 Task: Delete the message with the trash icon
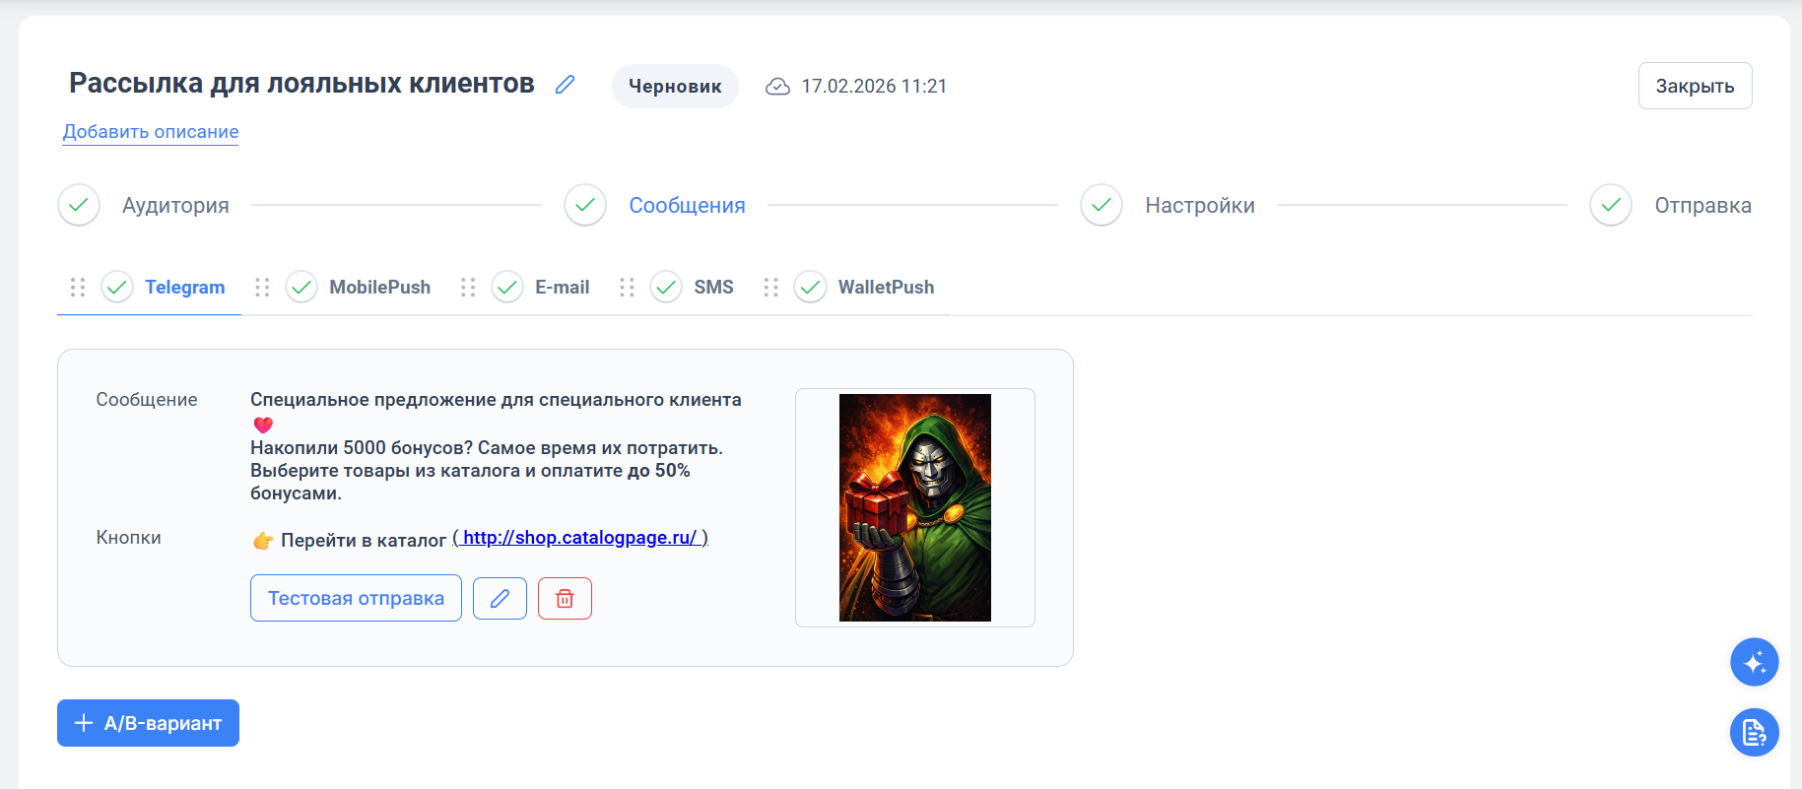tap(565, 598)
